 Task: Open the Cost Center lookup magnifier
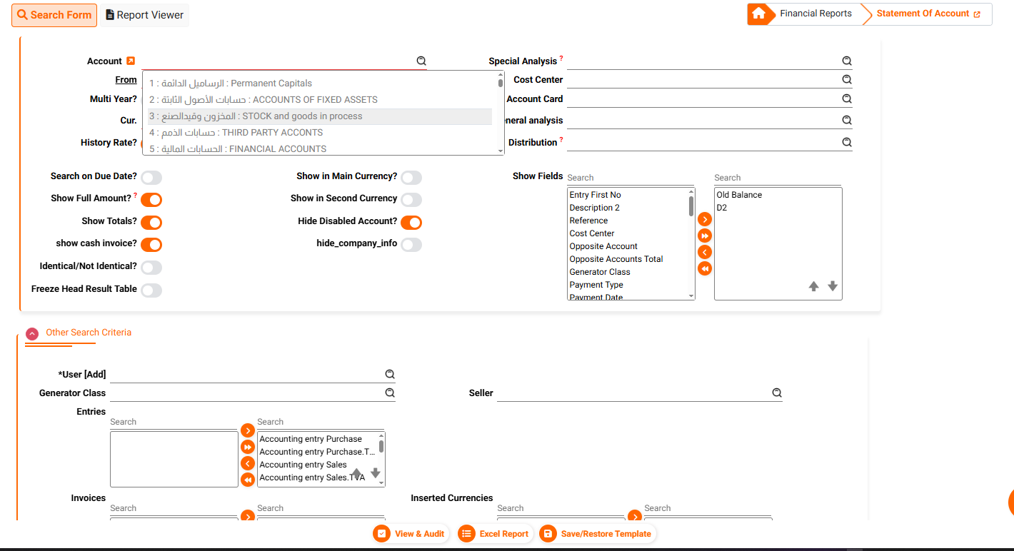[847, 80]
